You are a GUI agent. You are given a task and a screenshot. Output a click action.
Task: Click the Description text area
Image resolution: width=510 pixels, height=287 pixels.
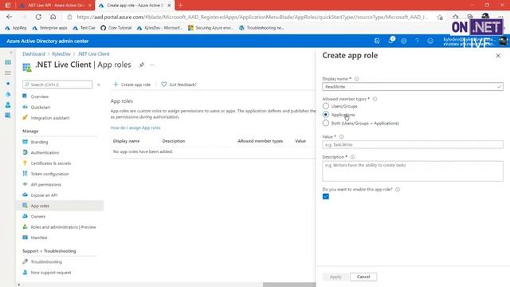coord(413,171)
